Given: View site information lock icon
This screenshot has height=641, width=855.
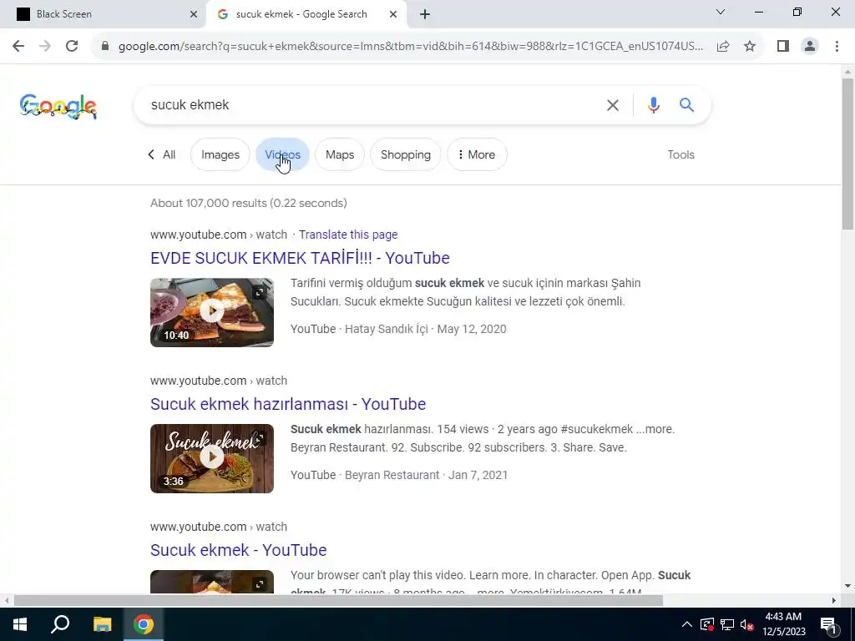Looking at the screenshot, I should (105, 46).
